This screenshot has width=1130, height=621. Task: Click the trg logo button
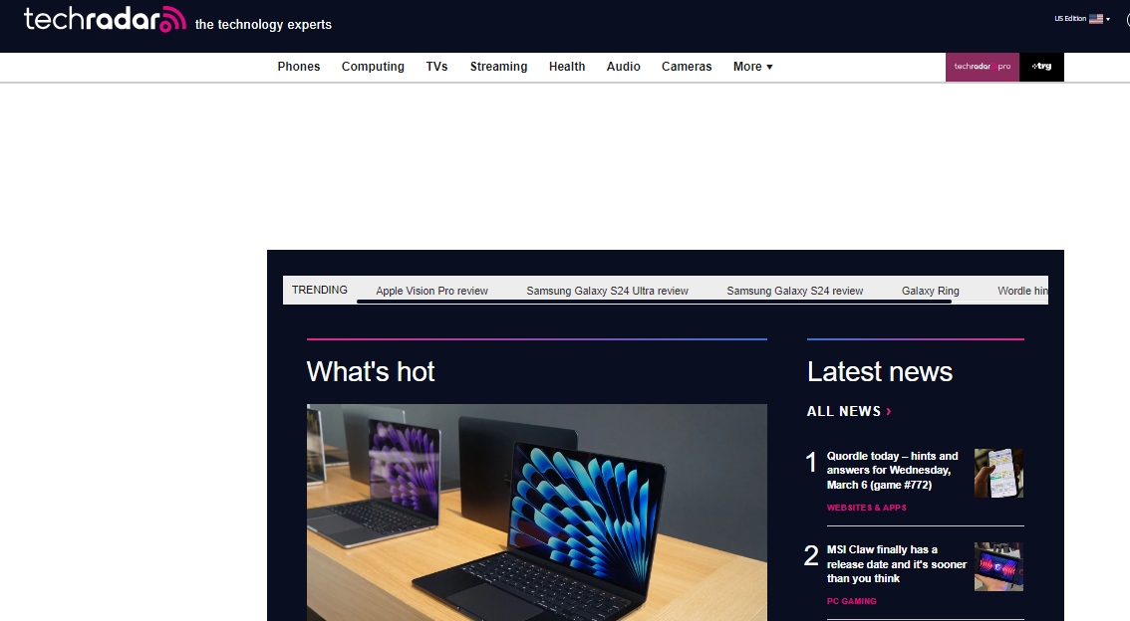1041,67
